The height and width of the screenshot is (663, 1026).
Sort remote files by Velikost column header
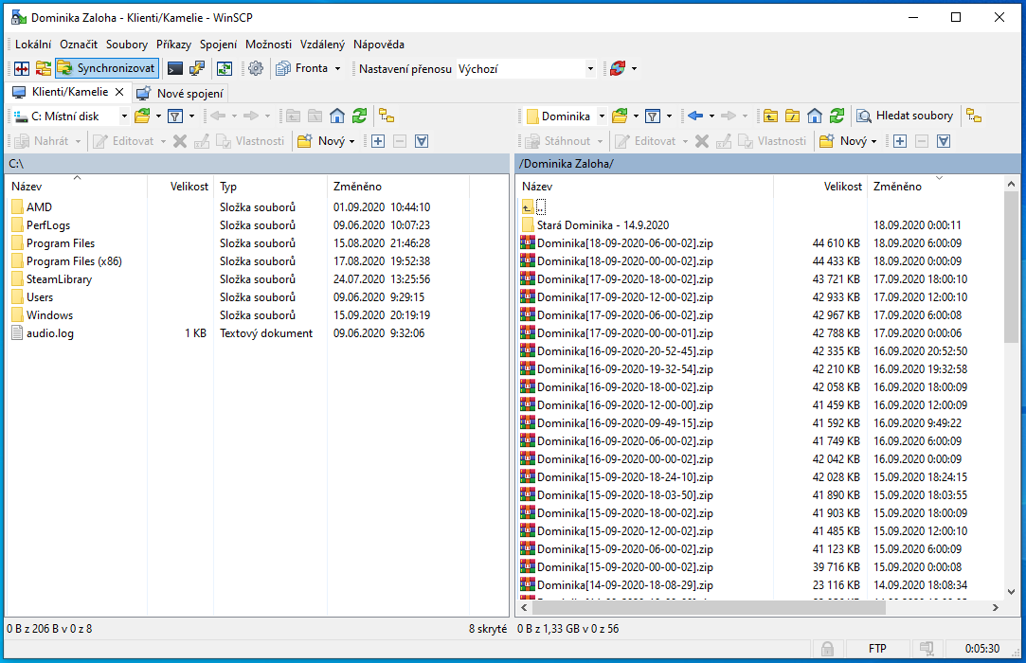click(x=842, y=187)
